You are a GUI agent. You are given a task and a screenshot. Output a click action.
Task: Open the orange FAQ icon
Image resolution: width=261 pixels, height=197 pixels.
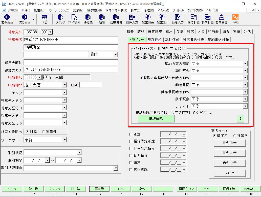[x=235, y=17]
